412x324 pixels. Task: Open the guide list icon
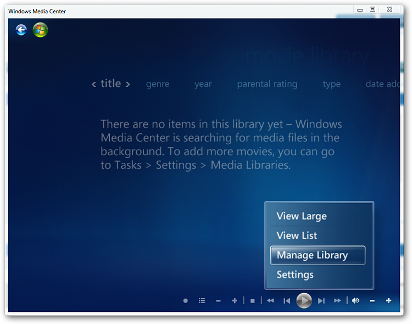click(x=202, y=300)
